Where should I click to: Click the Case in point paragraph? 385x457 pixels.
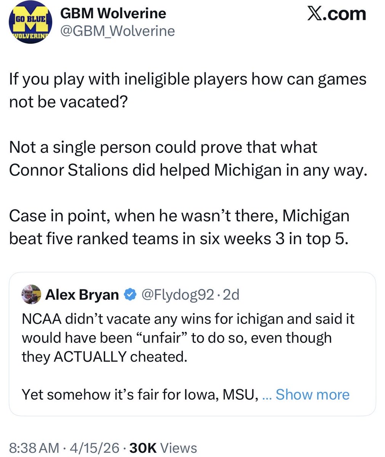[179, 227]
